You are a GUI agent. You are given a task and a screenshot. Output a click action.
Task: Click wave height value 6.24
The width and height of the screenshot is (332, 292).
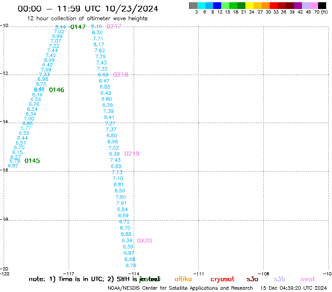tap(32, 109)
